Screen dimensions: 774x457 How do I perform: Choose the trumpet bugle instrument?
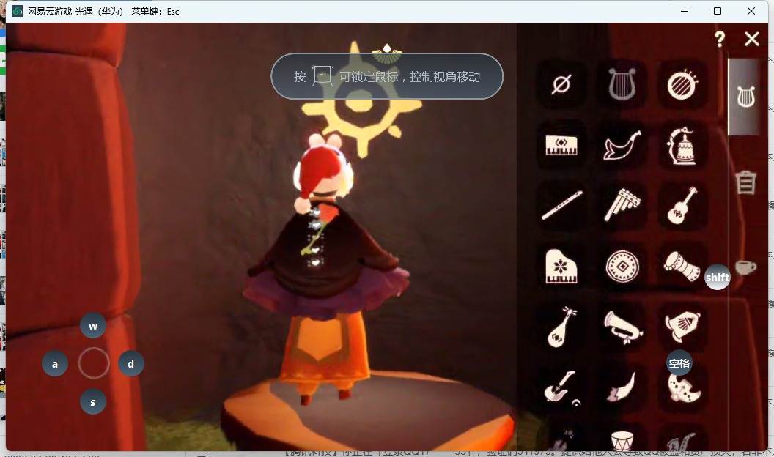click(x=622, y=327)
